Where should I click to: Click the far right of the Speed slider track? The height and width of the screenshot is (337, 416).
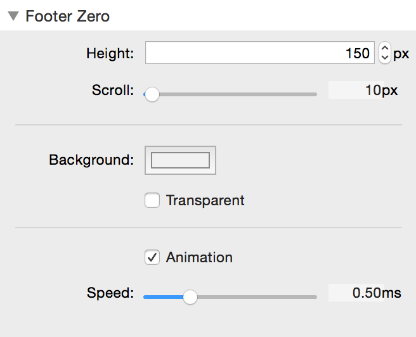(313, 296)
